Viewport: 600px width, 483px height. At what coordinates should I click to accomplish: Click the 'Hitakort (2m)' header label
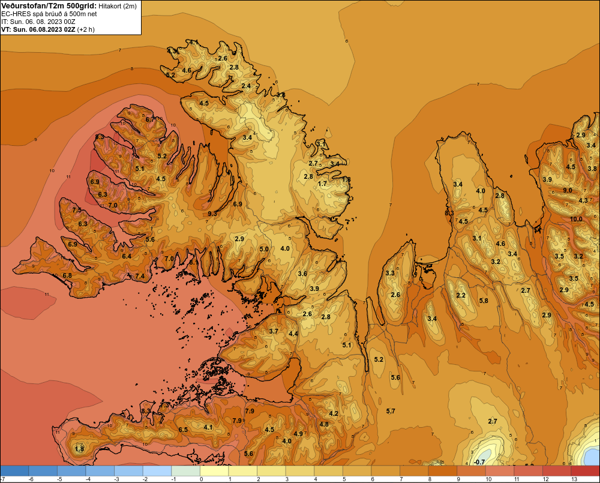pyautogui.click(x=117, y=6)
